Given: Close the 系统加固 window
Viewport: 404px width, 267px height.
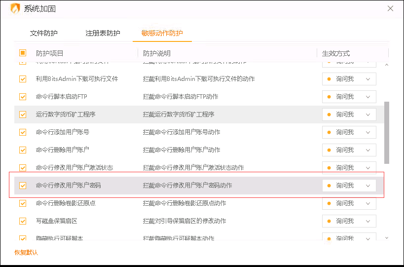Looking at the screenshot, I should (390, 8).
